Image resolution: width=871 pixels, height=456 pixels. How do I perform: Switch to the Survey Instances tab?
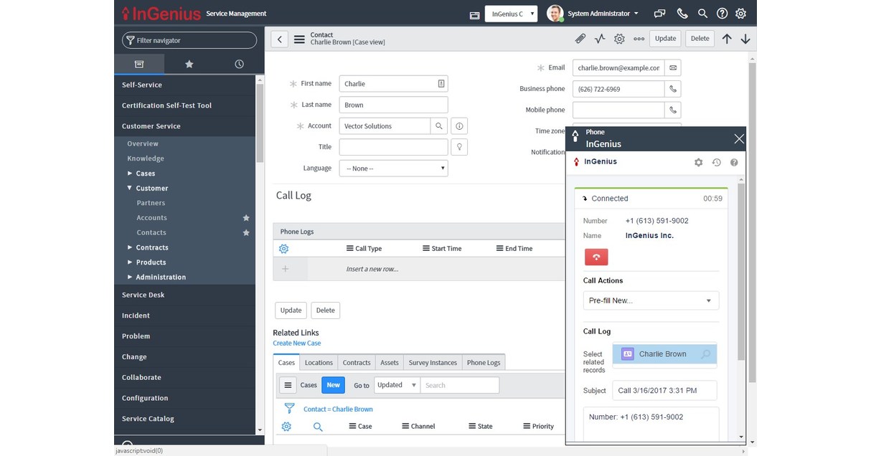tap(432, 362)
